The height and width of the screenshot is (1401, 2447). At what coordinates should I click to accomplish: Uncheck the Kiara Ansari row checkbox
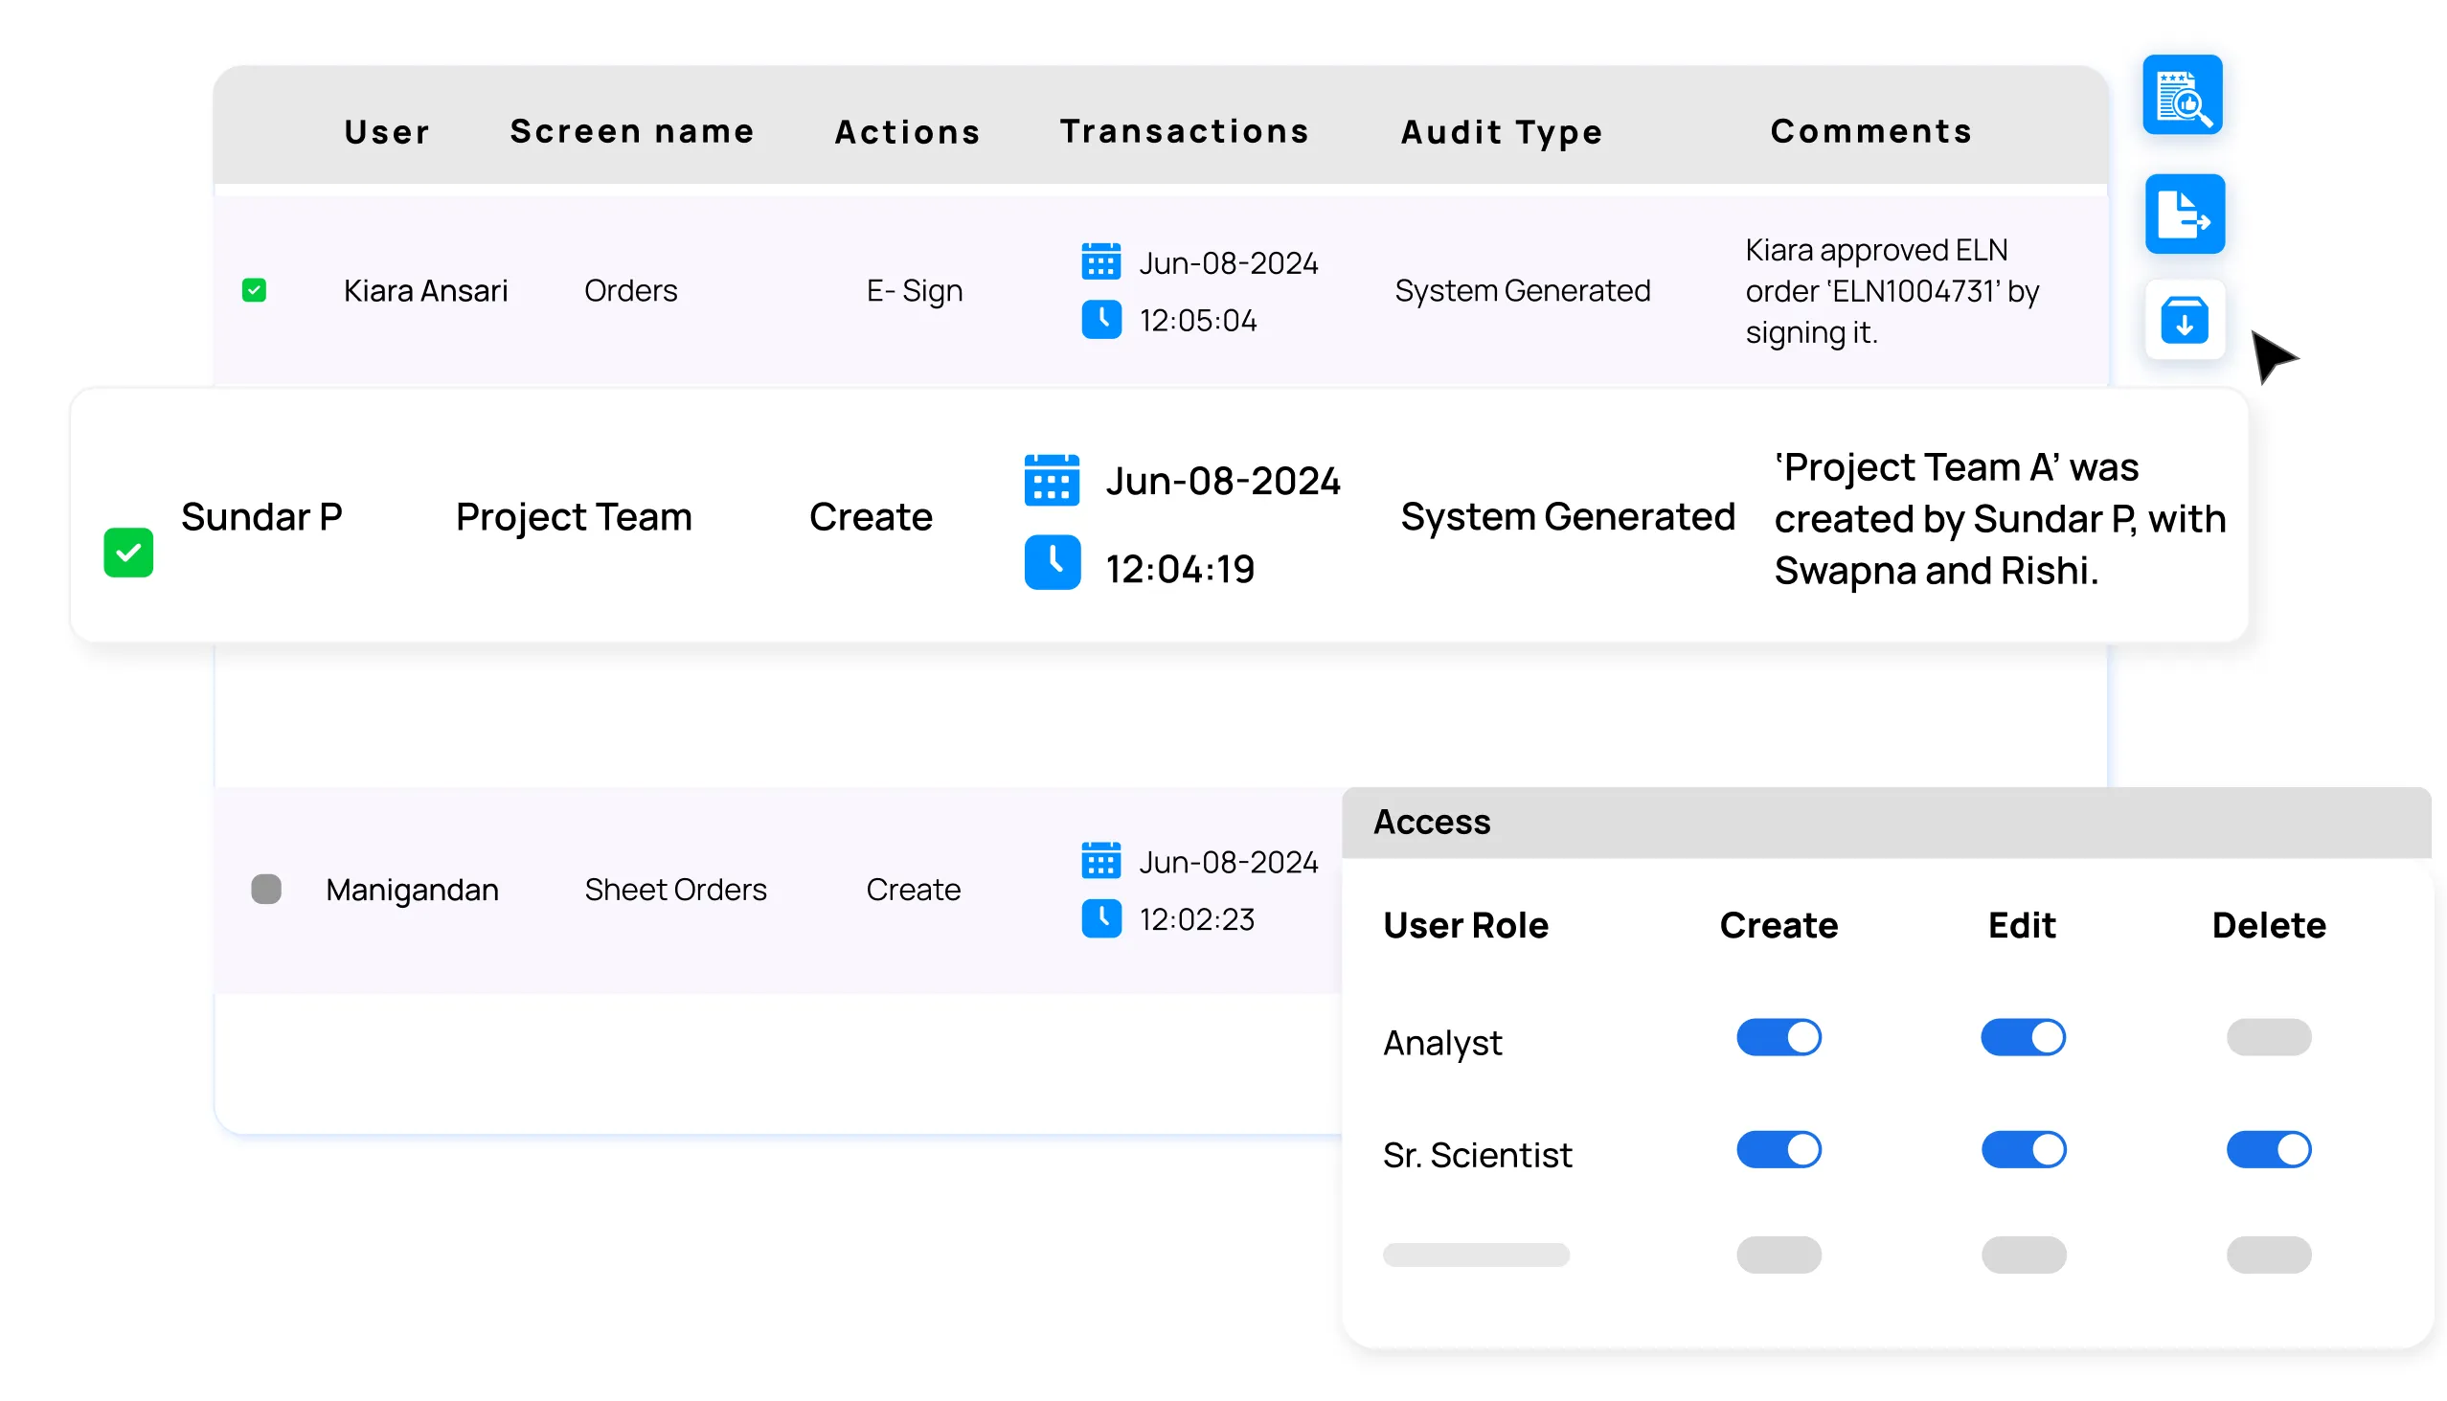click(254, 290)
